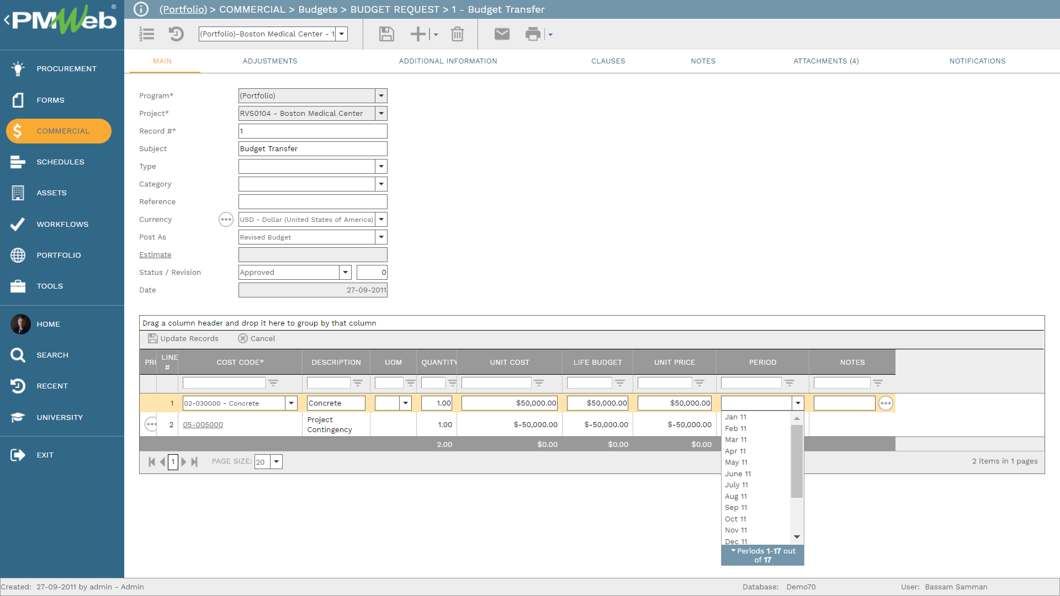Open the Cost Code dropdown in row 1
Viewport: 1060px width, 596px height.
click(291, 403)
